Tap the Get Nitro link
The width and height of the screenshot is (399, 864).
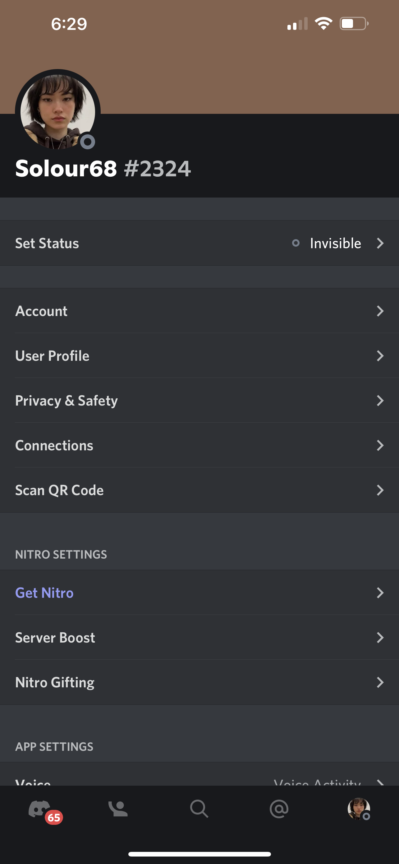pyautogui.click(x=44, y=593)
